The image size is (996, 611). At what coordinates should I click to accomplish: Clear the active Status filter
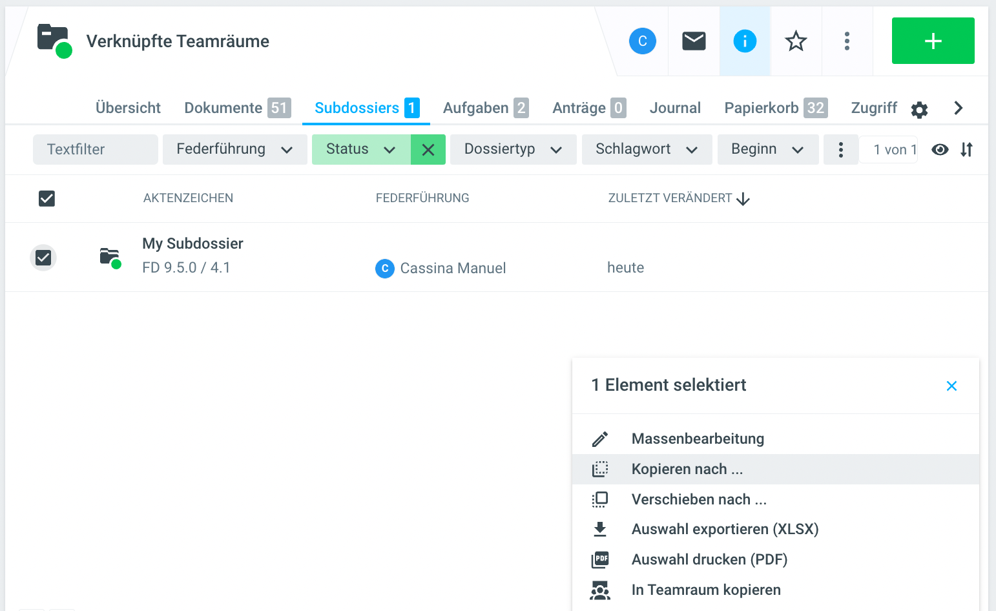(428, 150)
